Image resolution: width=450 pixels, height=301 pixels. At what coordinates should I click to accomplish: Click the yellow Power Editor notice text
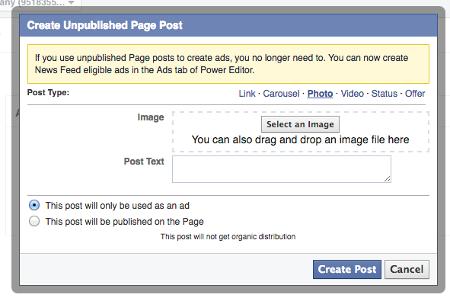222,64
